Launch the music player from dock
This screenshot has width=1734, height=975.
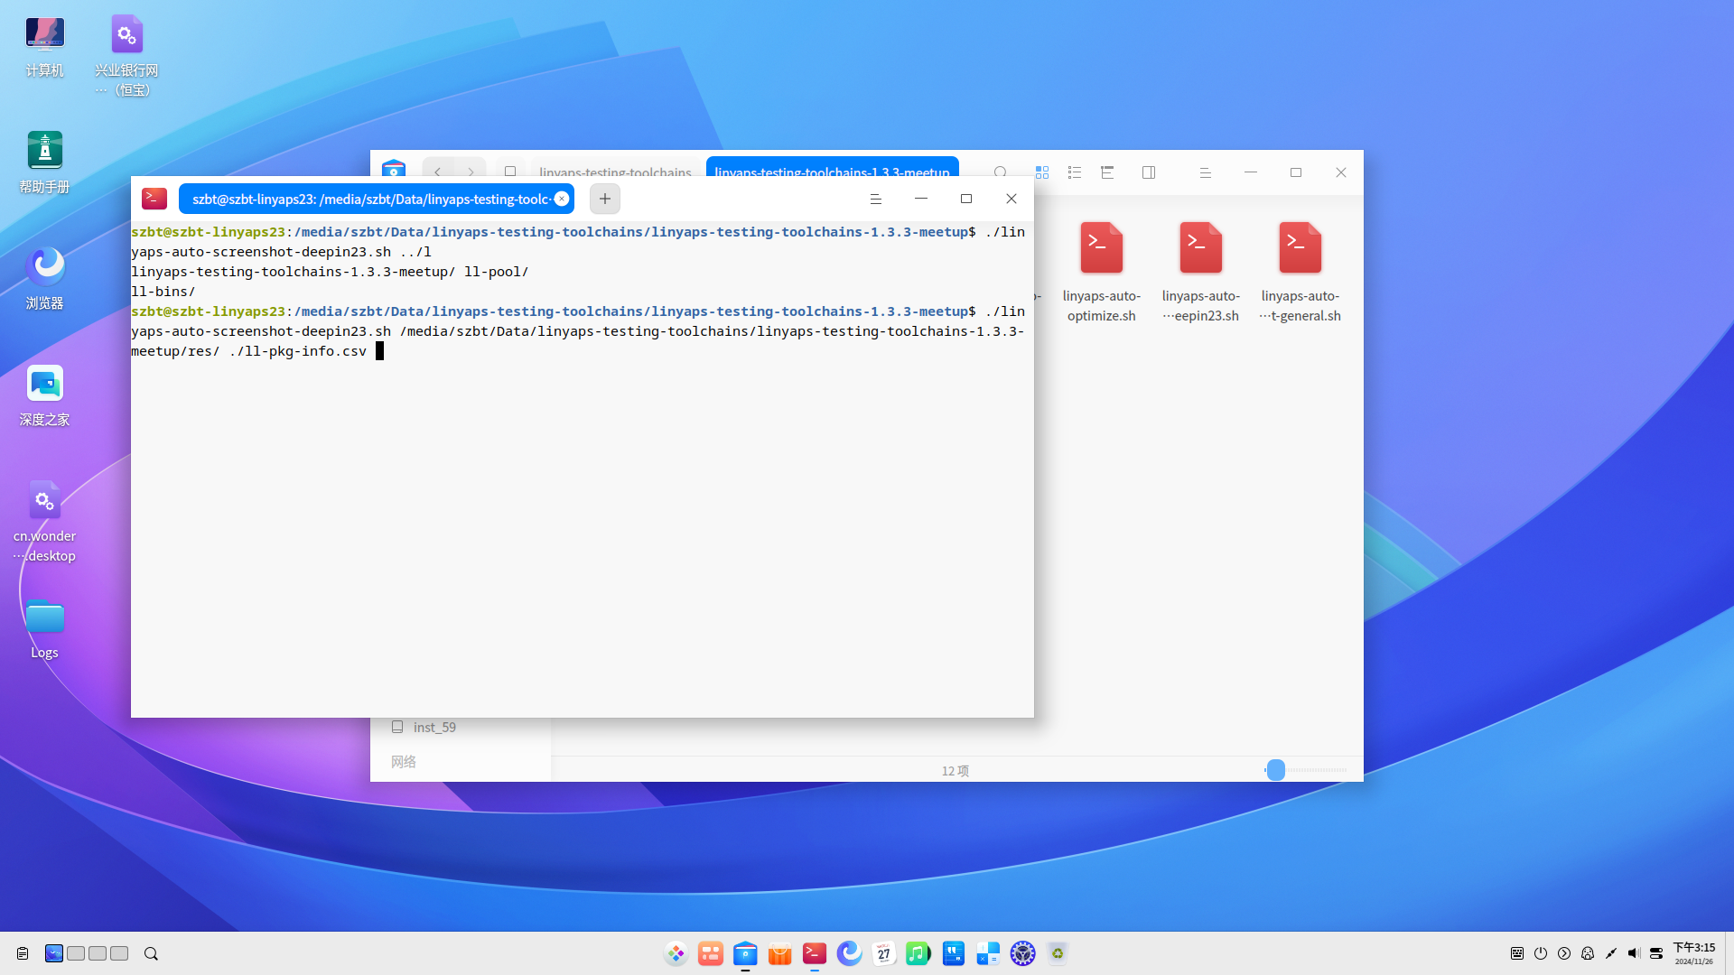pos(918,953)
